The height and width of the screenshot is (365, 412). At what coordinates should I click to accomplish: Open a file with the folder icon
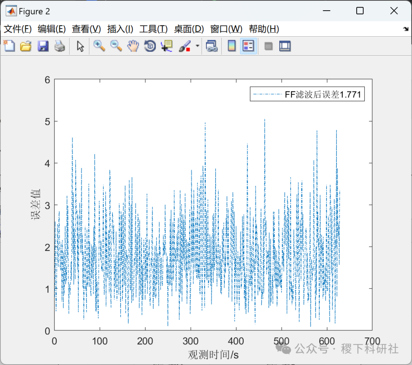26,46
